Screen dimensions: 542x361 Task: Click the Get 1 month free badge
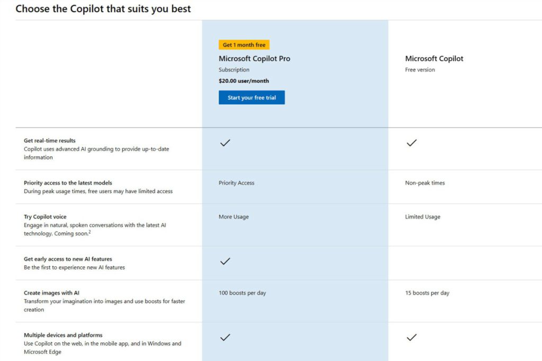[244, 45]
